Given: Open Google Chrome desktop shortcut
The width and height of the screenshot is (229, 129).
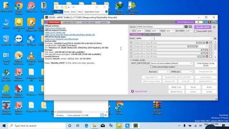Looking at the screenshot, I should click(x=19, y=8).
